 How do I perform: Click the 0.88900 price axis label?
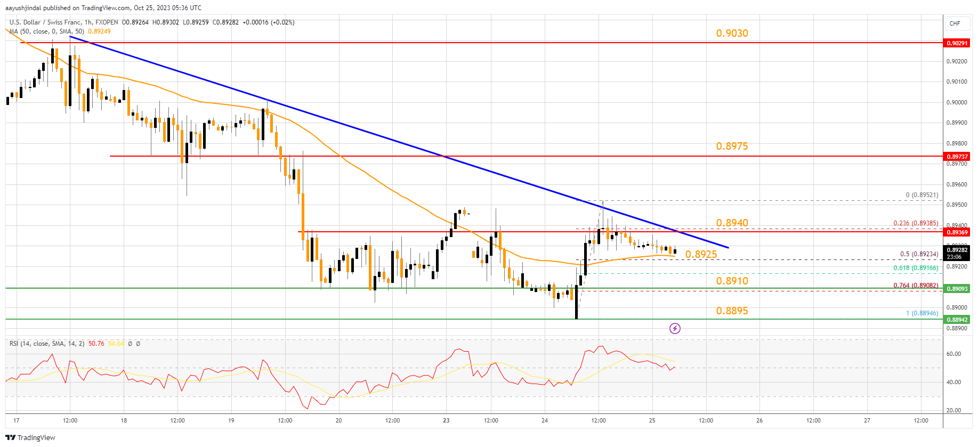point(957,328)
